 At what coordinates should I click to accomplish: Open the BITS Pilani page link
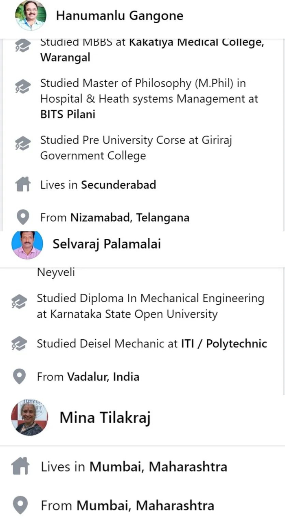tap(68, 114)
